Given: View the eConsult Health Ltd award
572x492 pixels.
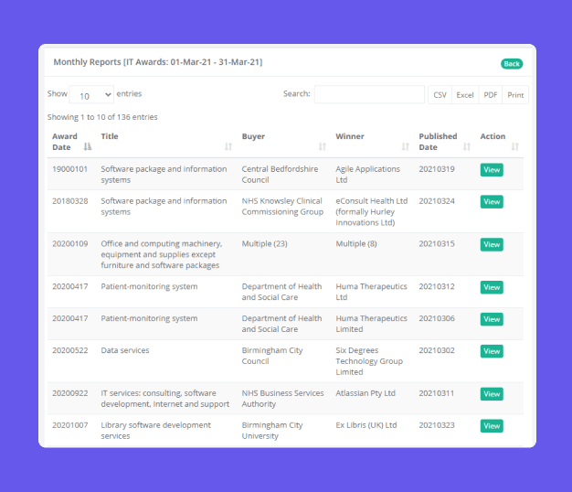Looking at the screenshot, I should coord(492,202).
